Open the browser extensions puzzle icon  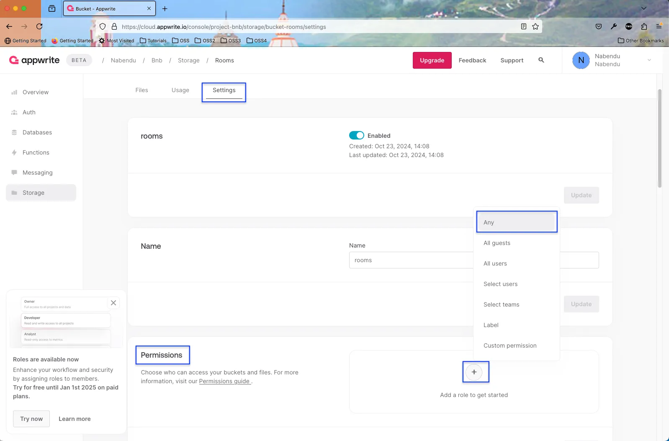[644, 26]
